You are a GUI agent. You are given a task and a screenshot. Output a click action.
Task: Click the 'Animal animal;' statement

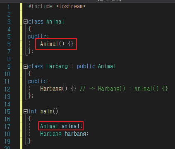pyautogui.click(x=61, y=126)
